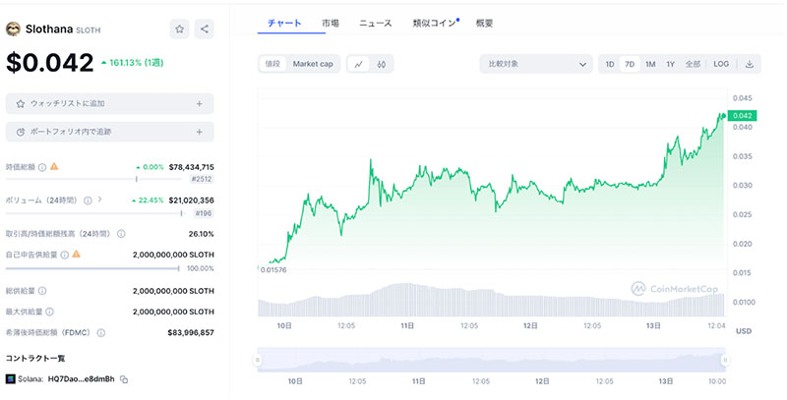Switch to the ニュース tab
The height and width of the screenshot is (400, 787).
pyautogui.click(x=376, y=23)
